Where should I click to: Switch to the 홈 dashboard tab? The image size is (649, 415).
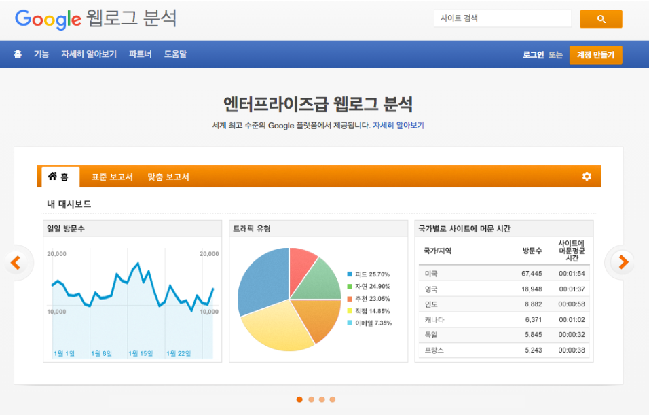tap(60, 177)
